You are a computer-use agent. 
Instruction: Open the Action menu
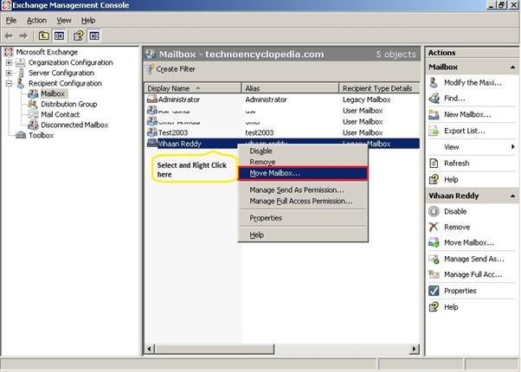tap(36, 20)
